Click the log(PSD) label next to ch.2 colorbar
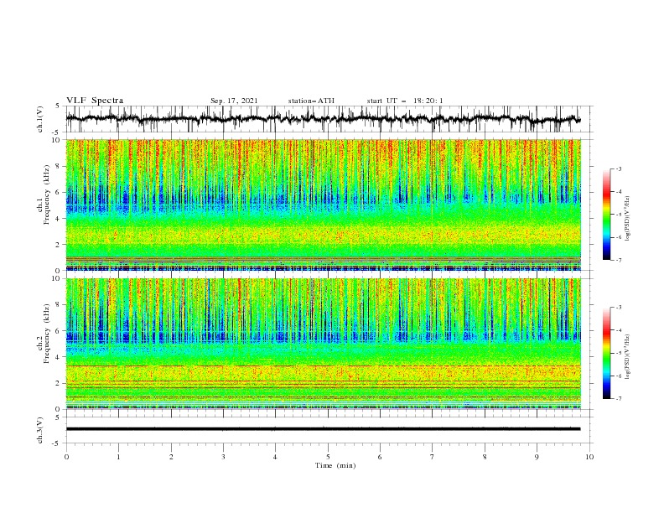The height and width of the screenshot is (513, 664). tap(627, 357)
